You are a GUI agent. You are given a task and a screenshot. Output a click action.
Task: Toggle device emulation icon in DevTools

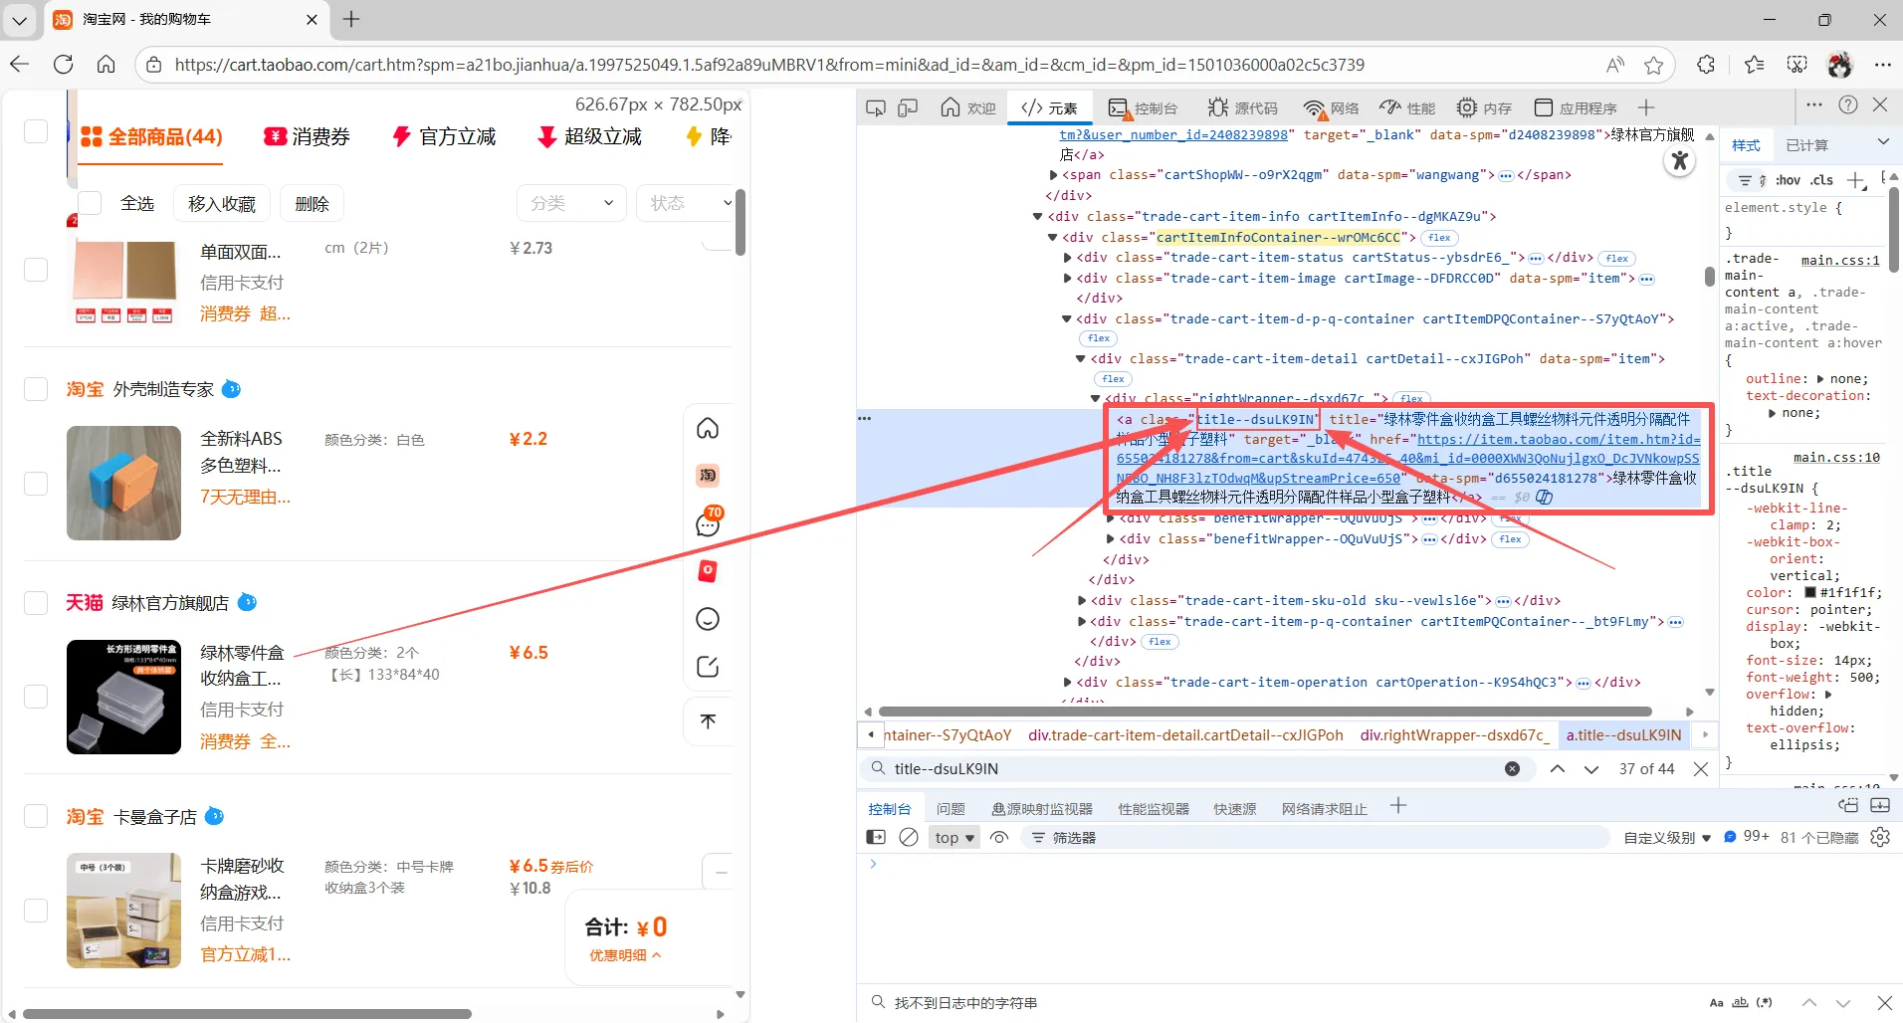coord(908,107)
